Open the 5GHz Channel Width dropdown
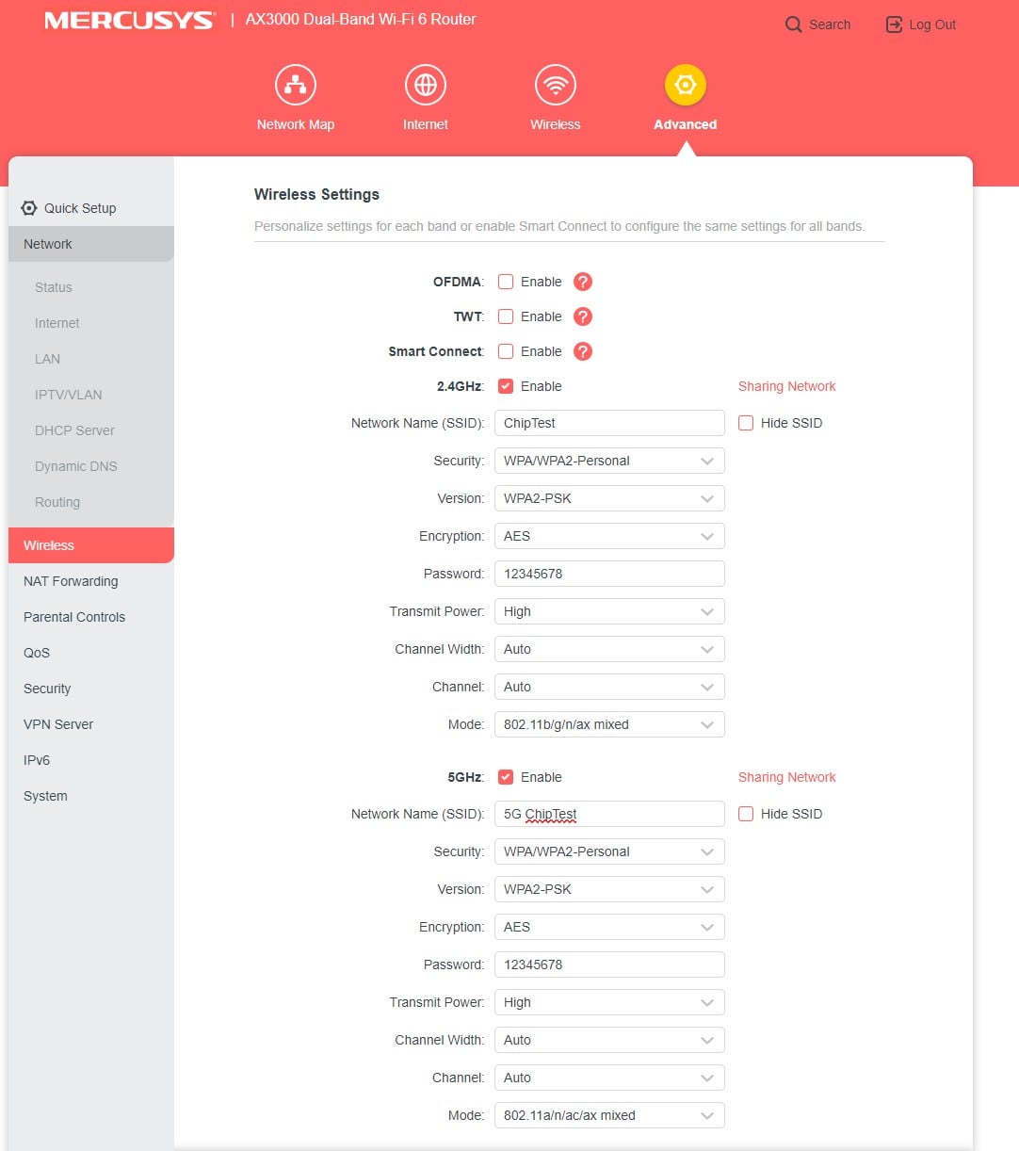1019x1151 pixels. click(x=609, y=1040)
